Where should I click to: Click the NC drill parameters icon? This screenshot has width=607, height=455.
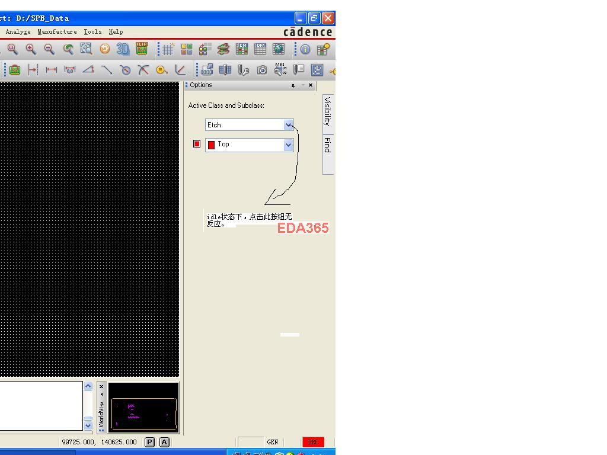(225, 70)
